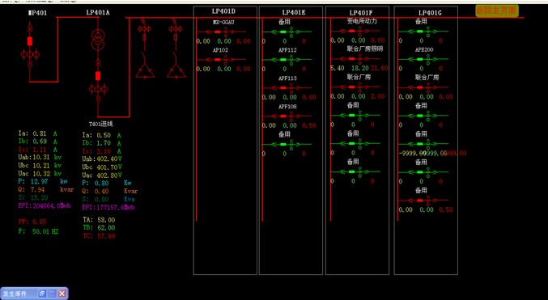Click the left delta capacitor bank symbol
548x300 pixels.
click(145, 71)
